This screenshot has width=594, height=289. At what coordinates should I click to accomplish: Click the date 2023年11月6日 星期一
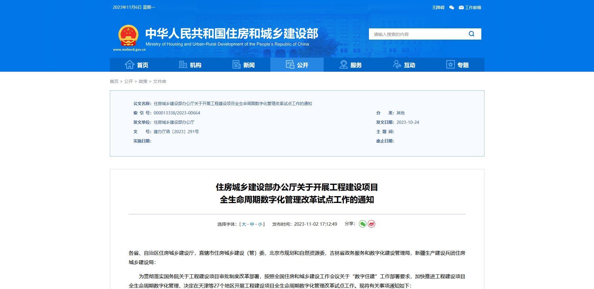(134, 7)
